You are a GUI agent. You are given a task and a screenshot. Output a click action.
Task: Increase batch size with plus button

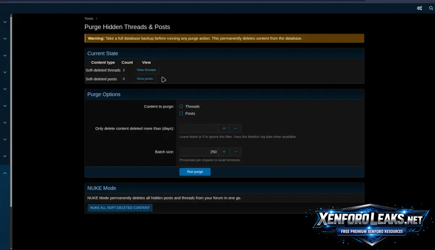pos(224,152)
